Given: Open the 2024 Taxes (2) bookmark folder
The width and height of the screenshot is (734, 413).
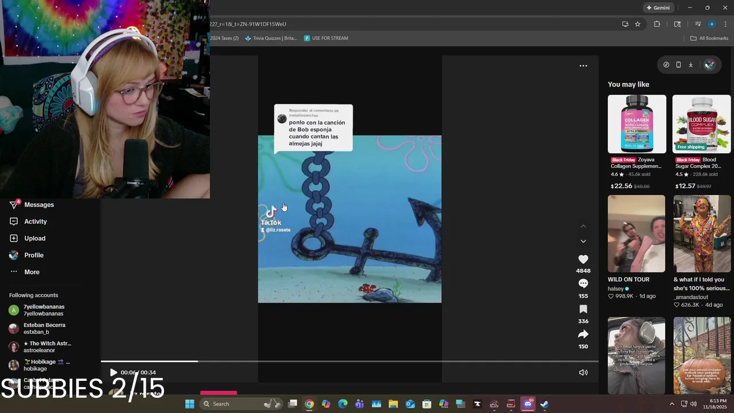Looking at the screenshot, I should (x=224, y=38).
